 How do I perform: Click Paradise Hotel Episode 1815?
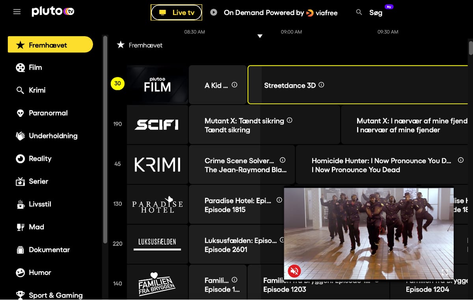pyautogui.click(x=236, y=205)
